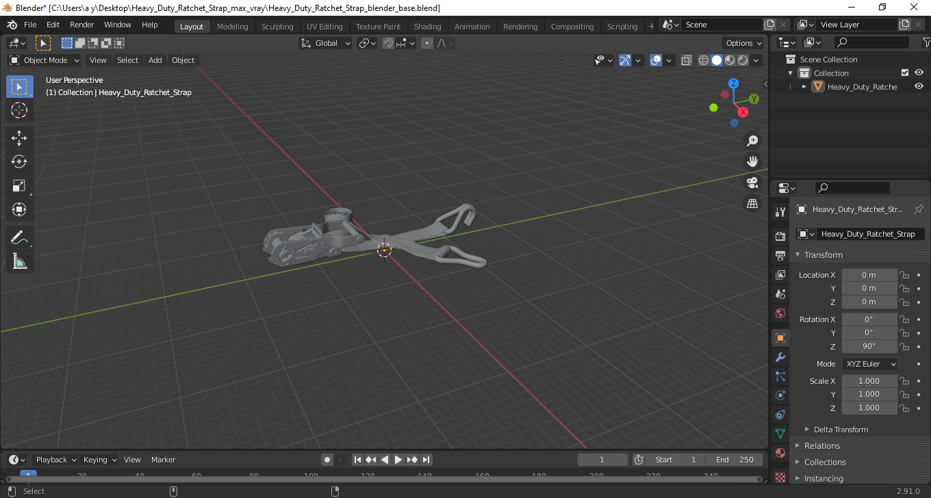This screenshot has width=931, height=498.
Task: Open the Playback dropdown
Action: point(56,460)
